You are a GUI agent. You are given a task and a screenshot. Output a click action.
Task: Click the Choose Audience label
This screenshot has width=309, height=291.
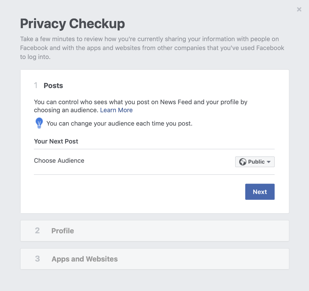coord(59,161)
